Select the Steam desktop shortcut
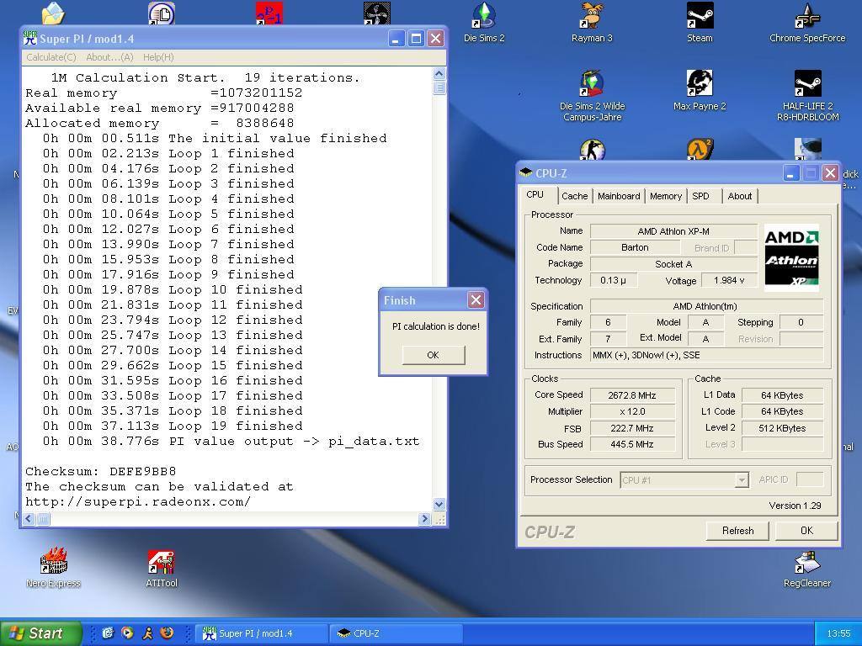Viewport: 862px width, 646px height. pos(700,24)
